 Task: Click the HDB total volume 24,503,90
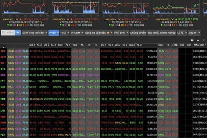point(151,99)
